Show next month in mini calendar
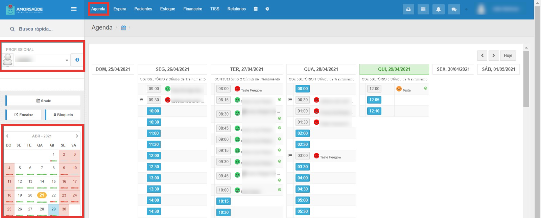 (77, 136)
